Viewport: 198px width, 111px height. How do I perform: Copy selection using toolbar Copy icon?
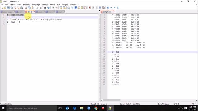(x=29, y=8)
